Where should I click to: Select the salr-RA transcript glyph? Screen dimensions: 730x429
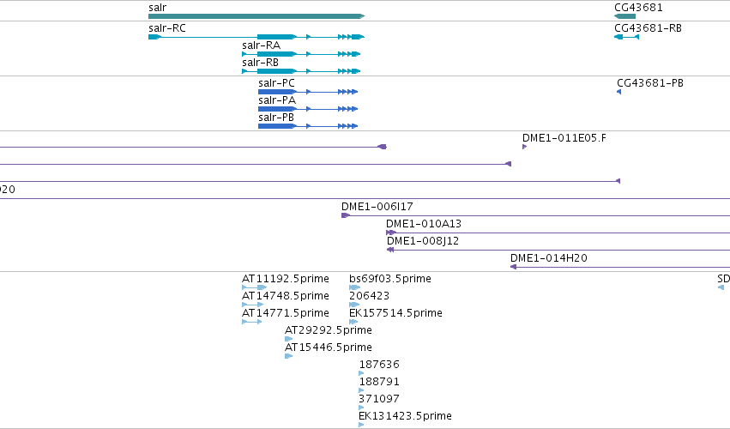coord(301,54)
